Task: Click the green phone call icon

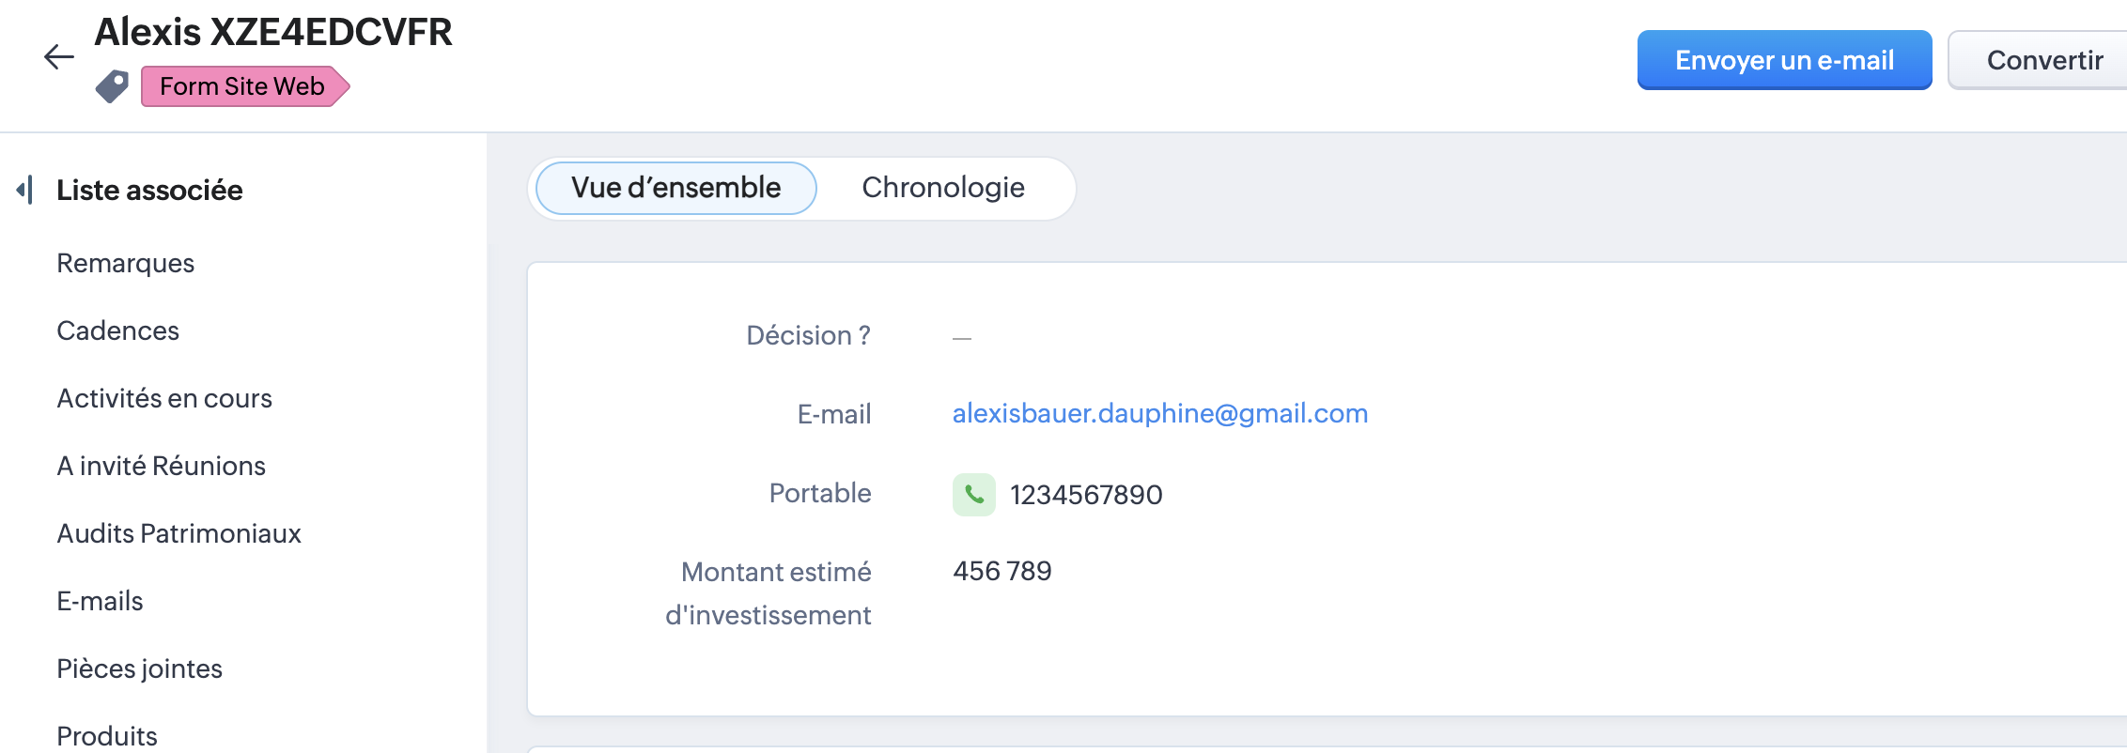Action: [x=973, y=495]
